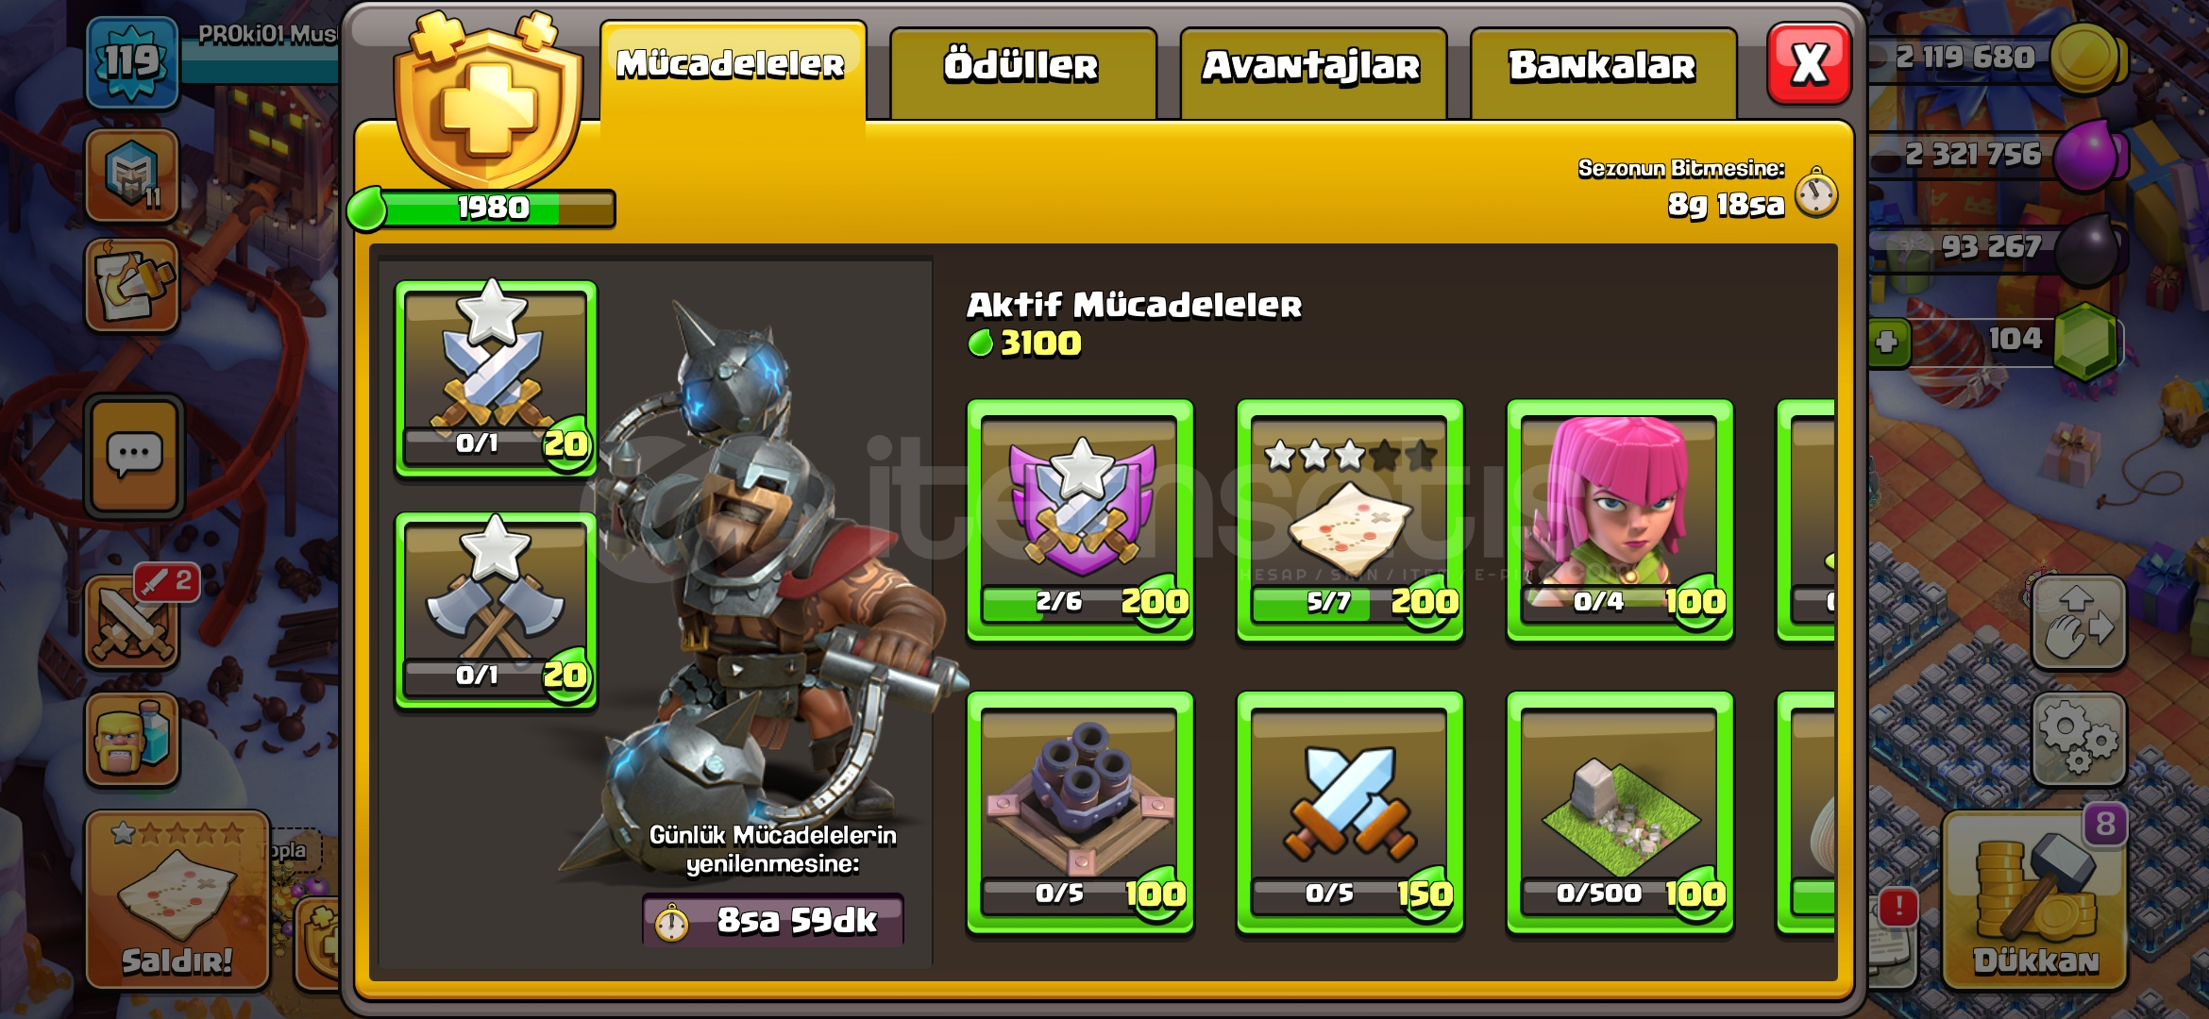Viewport: 2209px width, 1019px height.
Task: Click the green plus to buy gems
Action: (1888, 342)
